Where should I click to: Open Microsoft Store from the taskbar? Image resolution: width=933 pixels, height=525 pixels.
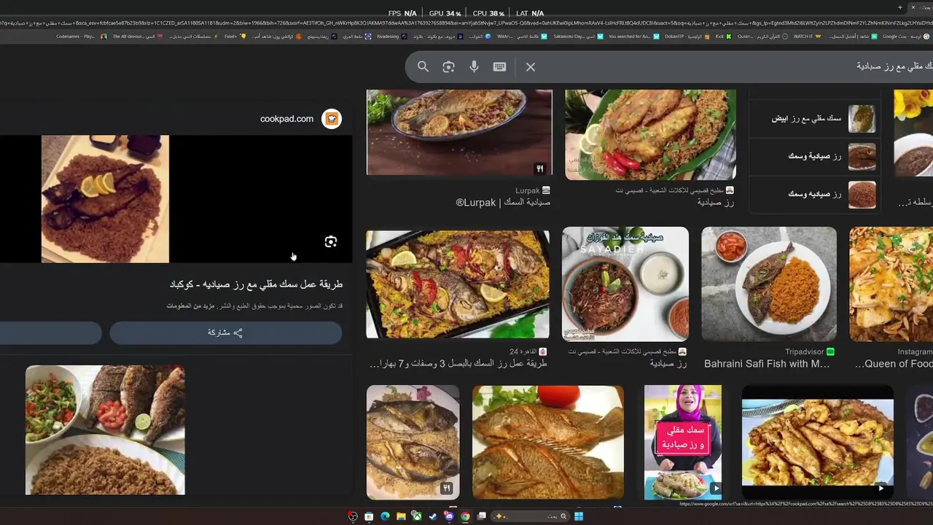tap(369, 516)
